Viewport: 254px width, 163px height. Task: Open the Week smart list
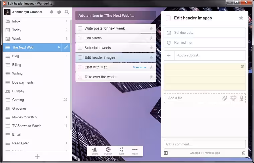tap(36, 39)
